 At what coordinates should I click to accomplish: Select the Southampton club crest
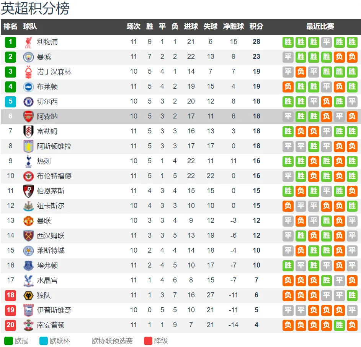click(x=28, y=325)
